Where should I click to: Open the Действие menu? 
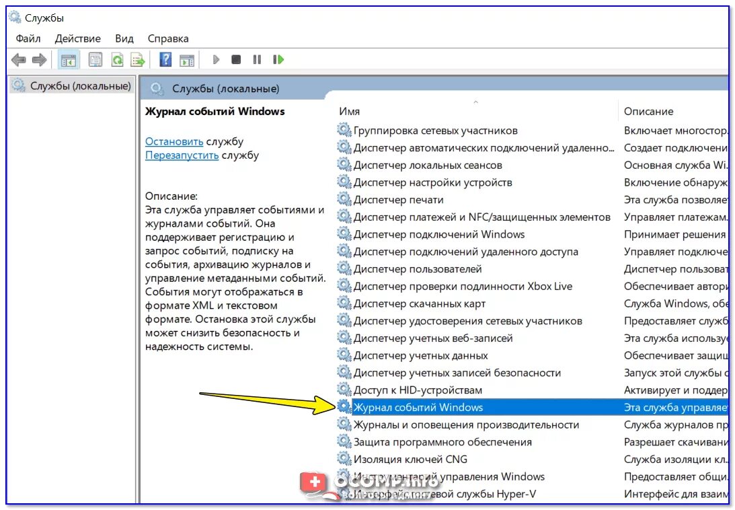[x=78, y=38]
